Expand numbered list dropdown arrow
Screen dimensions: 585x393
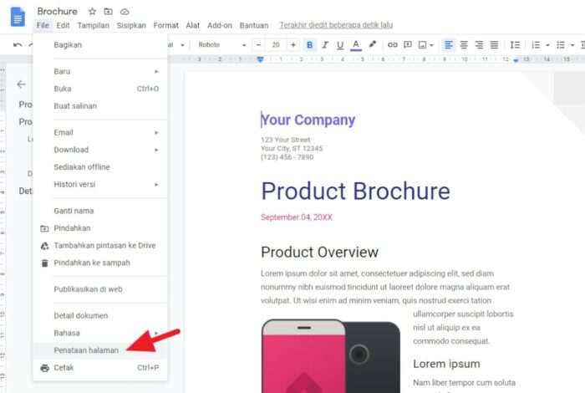coord(547,45)
